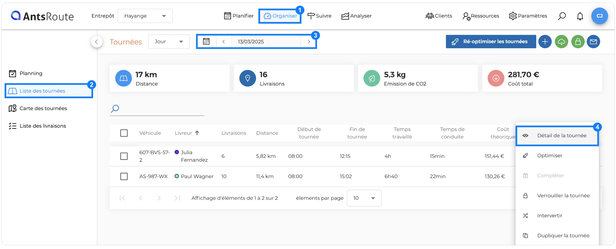Screen dimensions: 616x249
Task: Go to last page pagination icon
Action: point(177,198)
